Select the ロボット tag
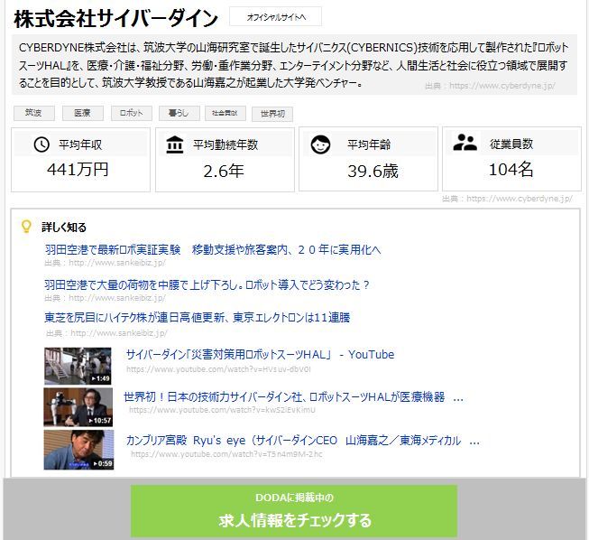589x540 pixels. click(132, 113)
